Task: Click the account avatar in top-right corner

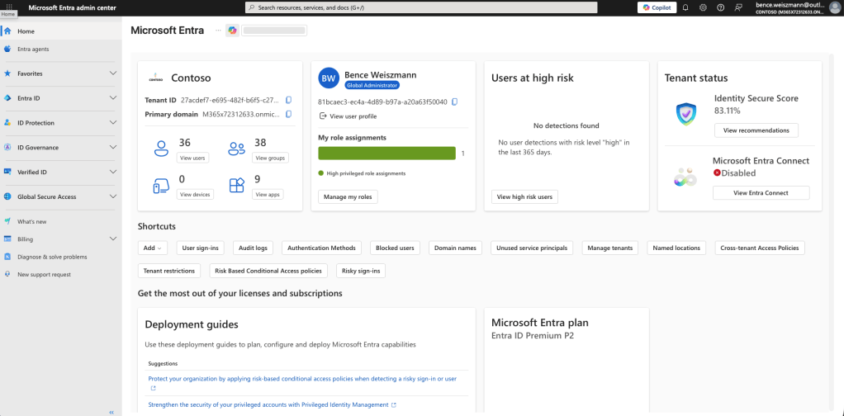Action: point(834,7)
